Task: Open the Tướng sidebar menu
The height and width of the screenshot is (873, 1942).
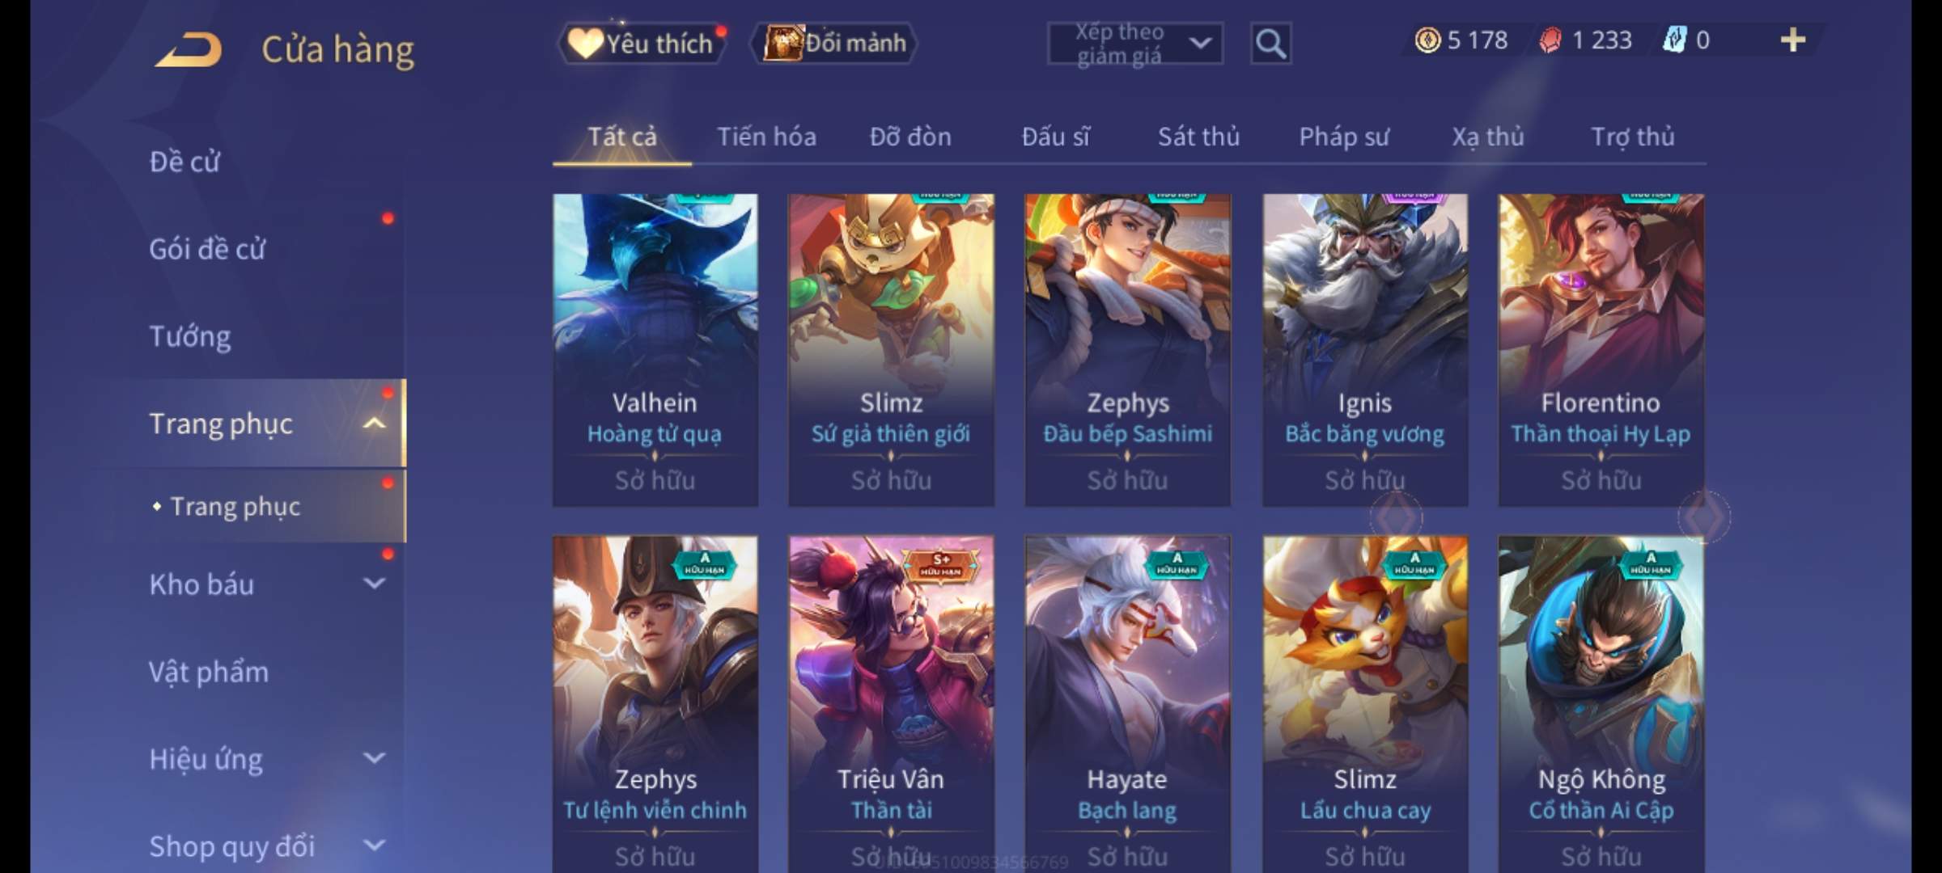Action: 190,336
